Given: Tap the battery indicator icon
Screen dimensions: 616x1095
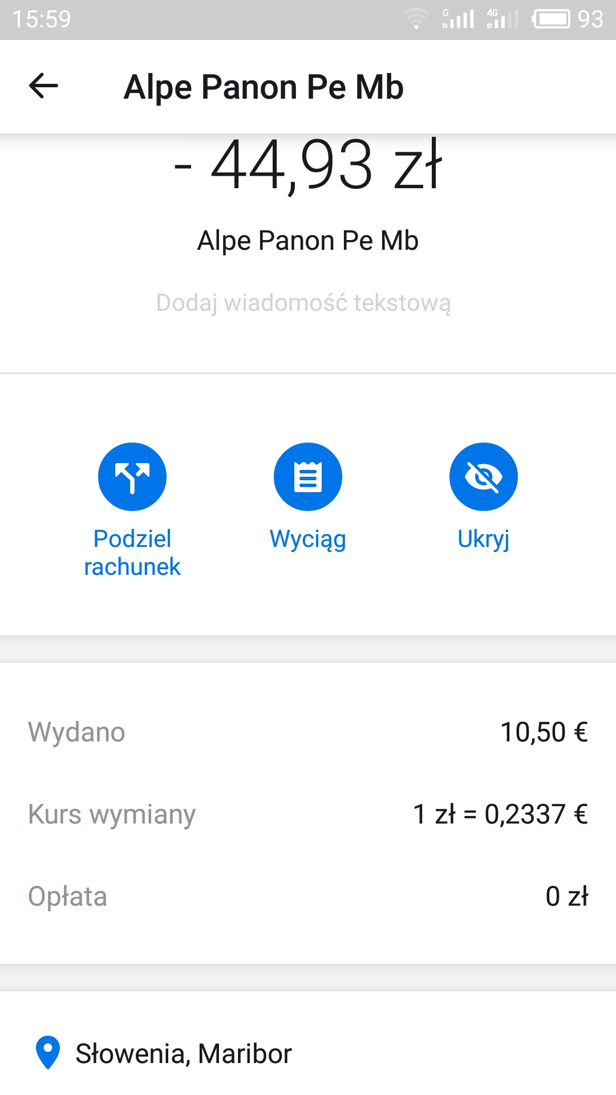Looking at the screenshot, I should coord(551,19).
